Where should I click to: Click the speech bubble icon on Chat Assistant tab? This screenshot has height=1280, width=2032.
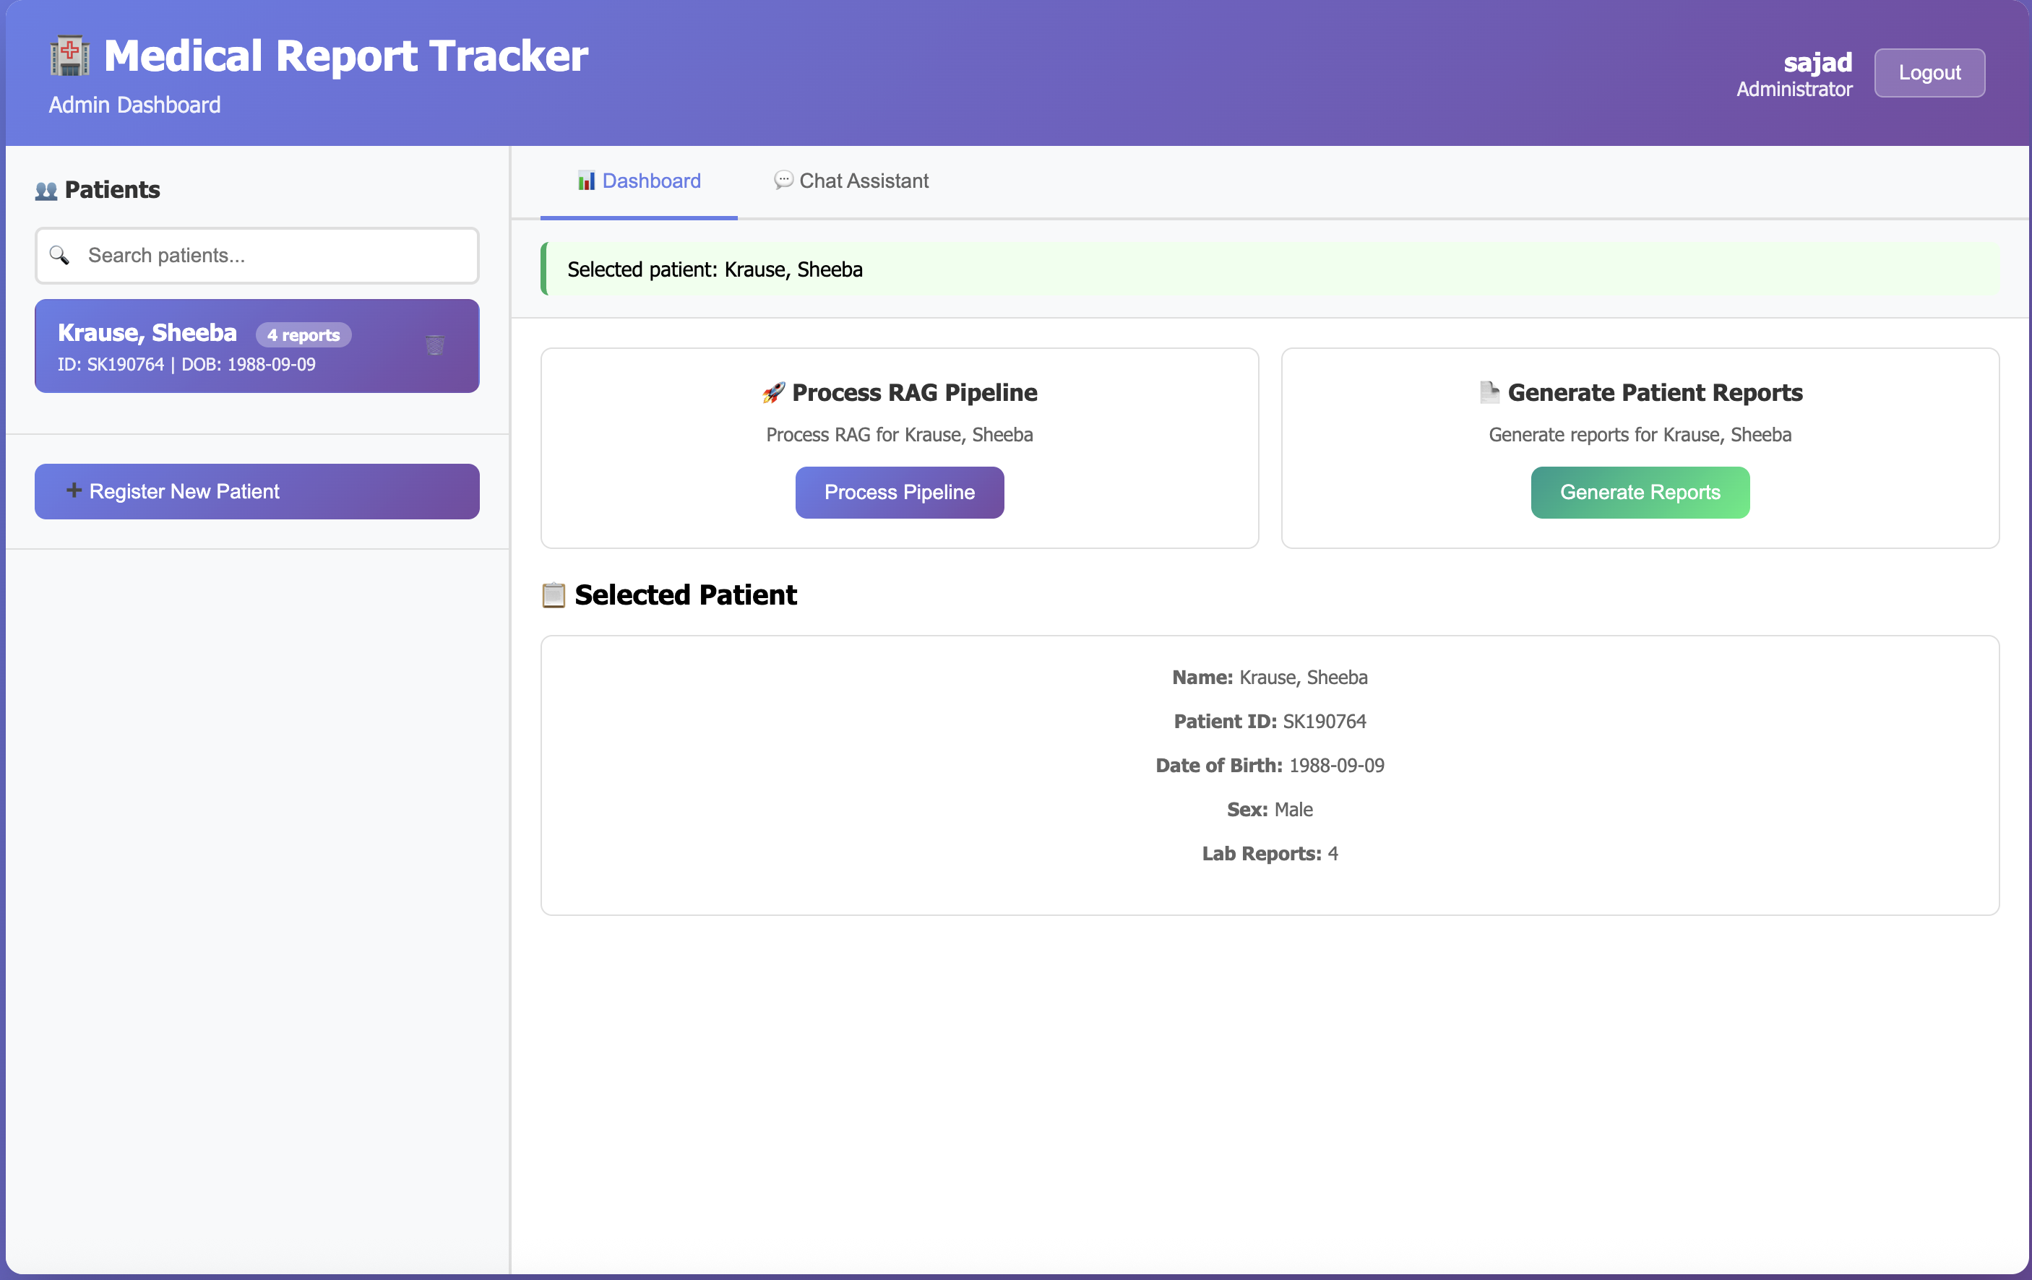tap(783, 180)
